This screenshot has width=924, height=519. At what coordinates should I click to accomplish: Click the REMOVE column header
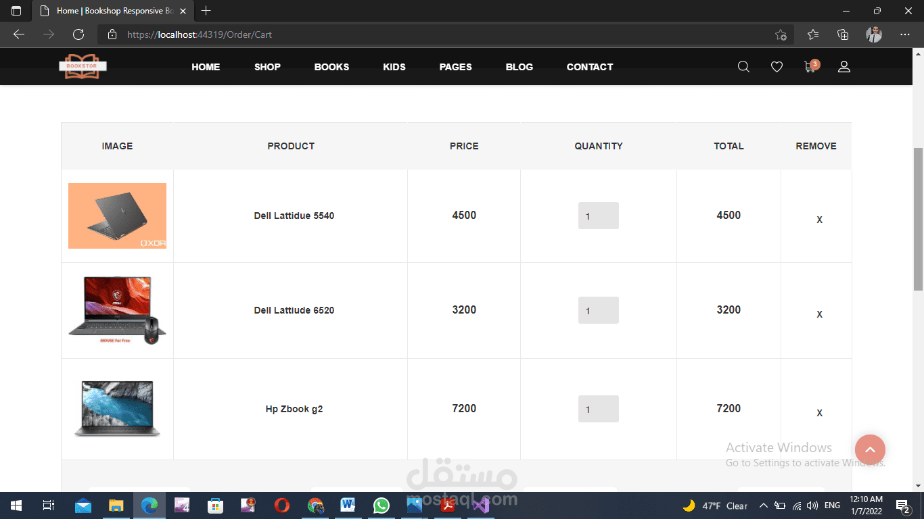pos(816,146)
